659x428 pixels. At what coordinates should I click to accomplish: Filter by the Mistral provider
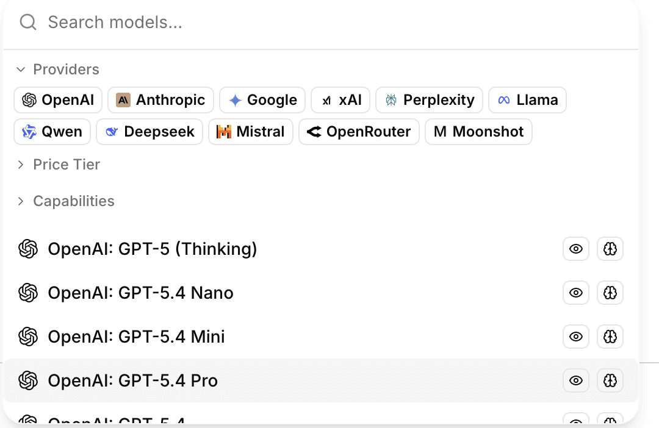click(250, 132)
